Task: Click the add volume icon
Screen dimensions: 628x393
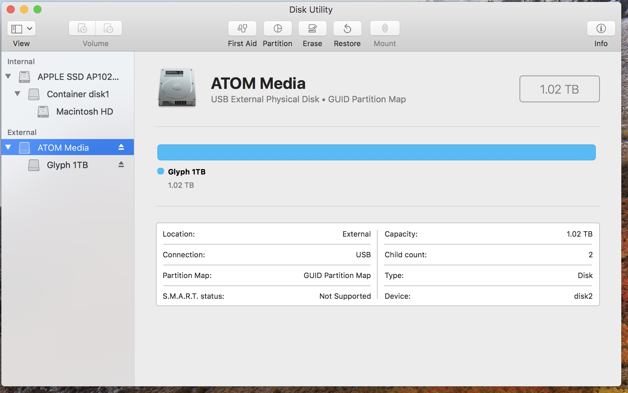Action: tap(82, 28)
